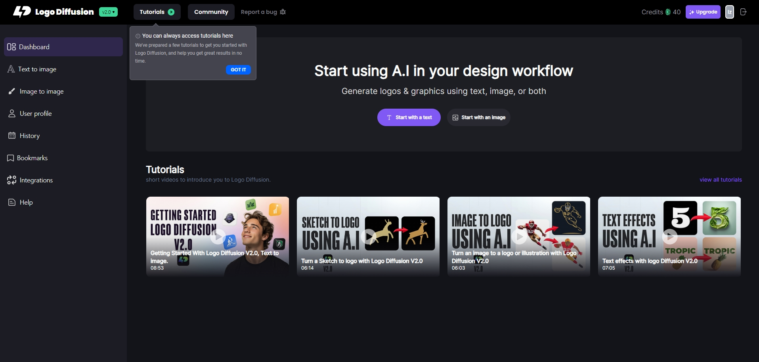Click the green play icon beside Tutorials
The width and height of the screenshot is (759, 362).
point(171,12)
